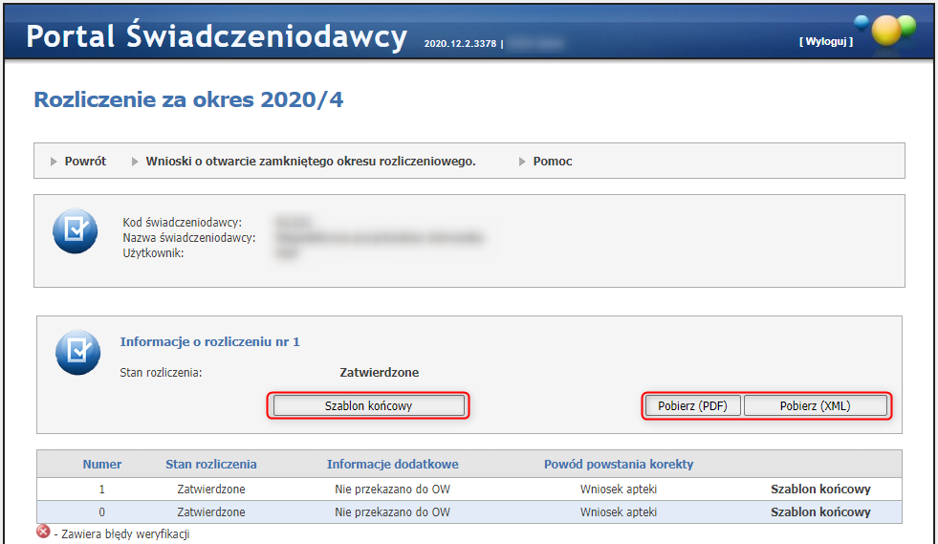
Task: Open Szablon końcowy link for settlement number 1
Action: point(820,490)
